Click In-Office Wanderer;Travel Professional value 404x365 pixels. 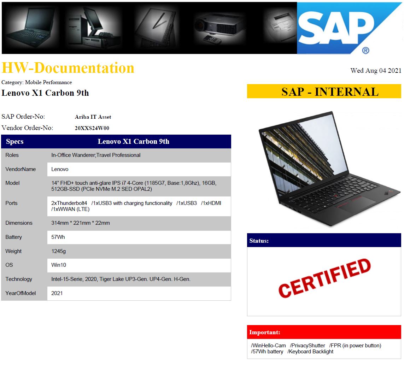pos(96,155)
